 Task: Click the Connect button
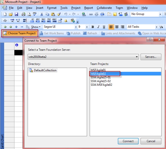128,141
